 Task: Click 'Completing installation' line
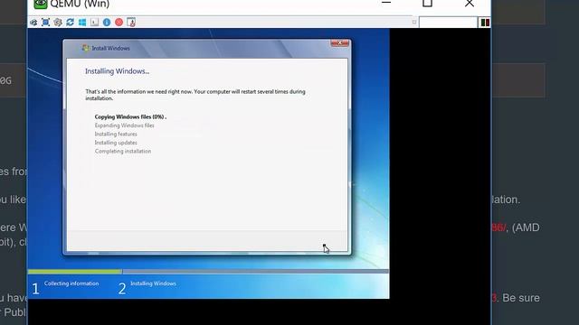coord(123,151)
